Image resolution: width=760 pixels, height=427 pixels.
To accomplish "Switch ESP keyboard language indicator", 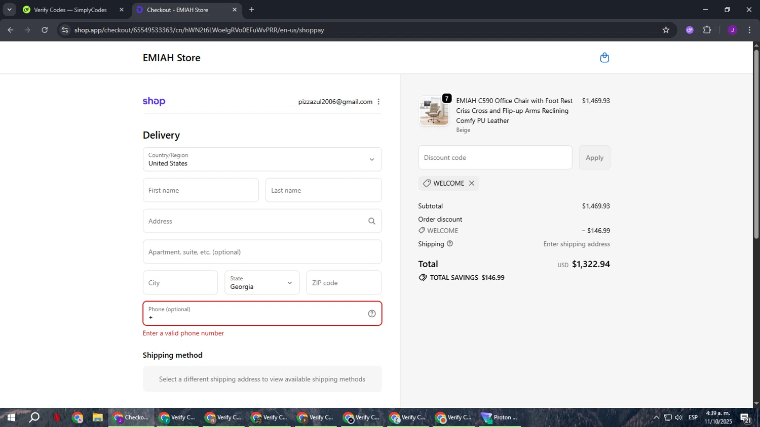I will pos(693,418).
